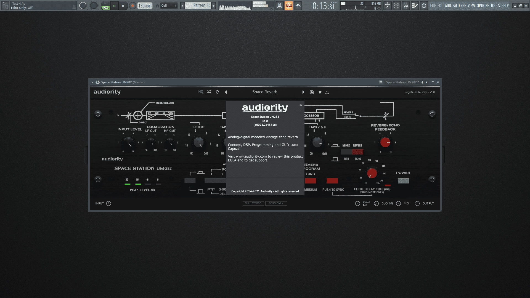
Task: Open the ADD menu
Action: pos(448,6)
